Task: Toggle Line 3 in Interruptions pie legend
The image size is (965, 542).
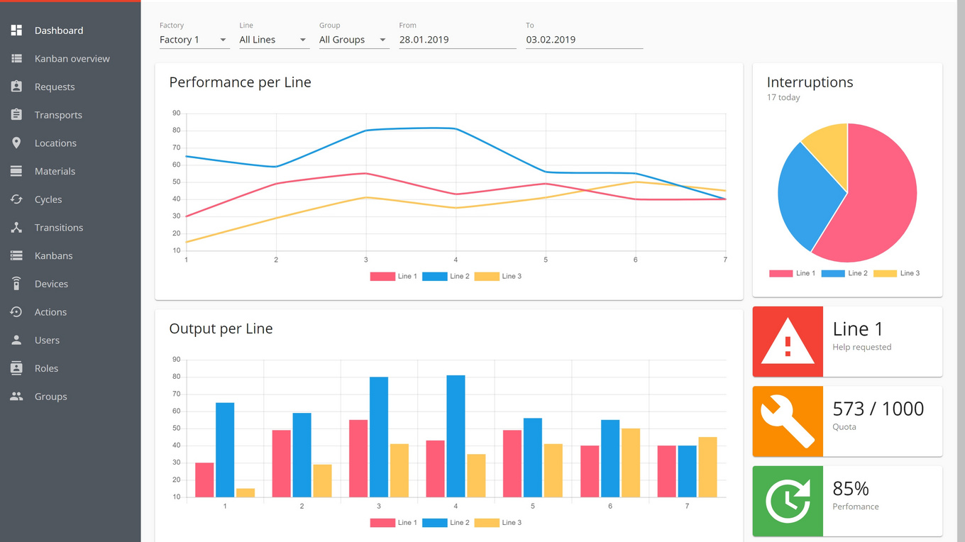Action: pos(896,273)
